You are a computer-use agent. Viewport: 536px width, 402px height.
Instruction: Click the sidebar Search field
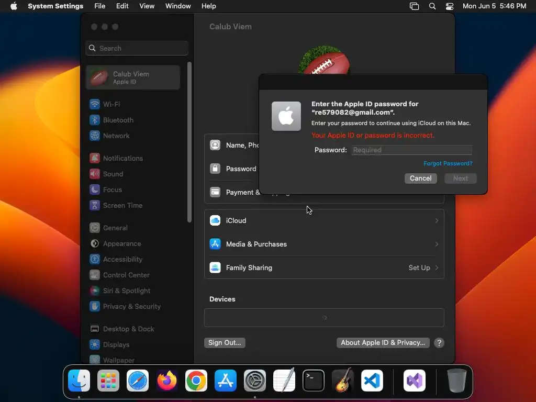[137, 48]
